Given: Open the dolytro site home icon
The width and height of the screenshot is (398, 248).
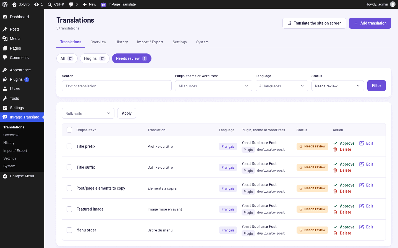Looking at the screenshot, I should pyautogui.click(x=14, y=4).
